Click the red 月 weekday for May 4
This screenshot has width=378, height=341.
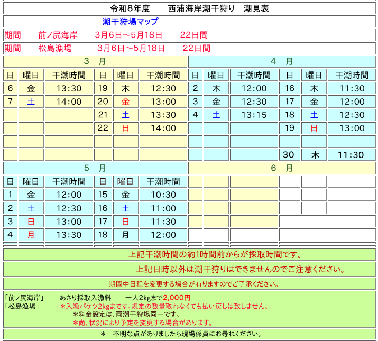point(31,235)
